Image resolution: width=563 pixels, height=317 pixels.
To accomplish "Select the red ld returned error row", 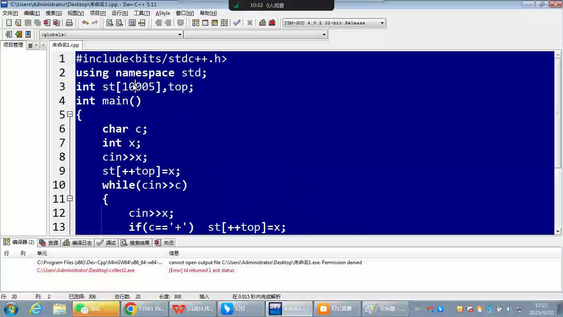I will pos(201,270).
